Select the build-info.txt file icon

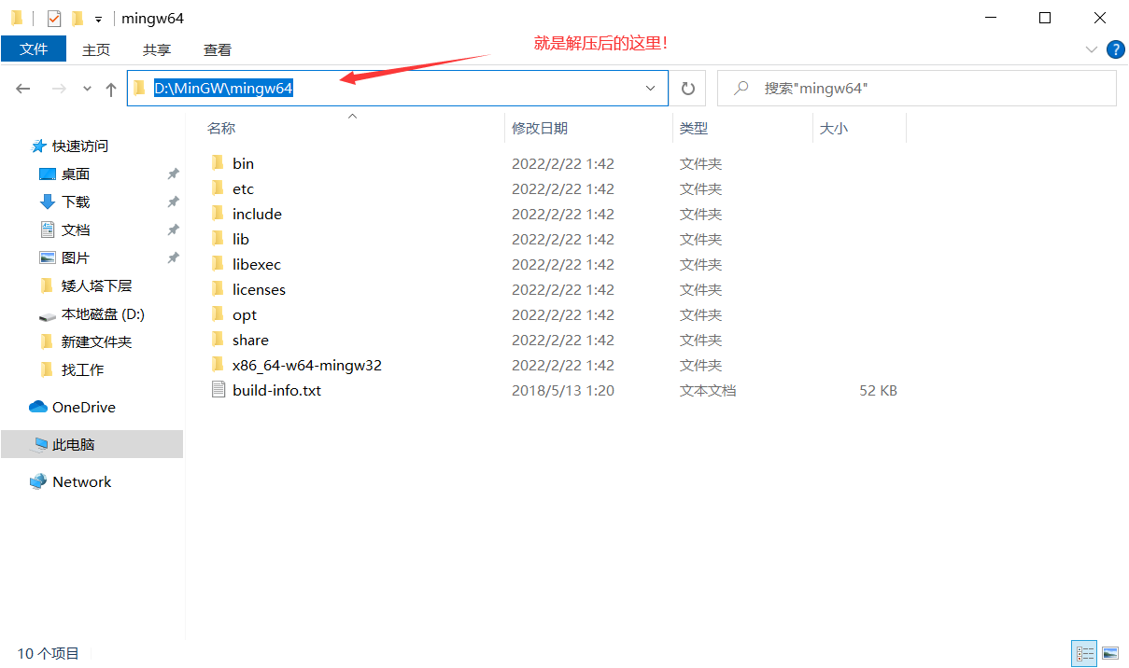point(219,390)
